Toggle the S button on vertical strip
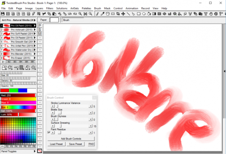The width and height of the screenshot is (226, 154). [40, 30]
